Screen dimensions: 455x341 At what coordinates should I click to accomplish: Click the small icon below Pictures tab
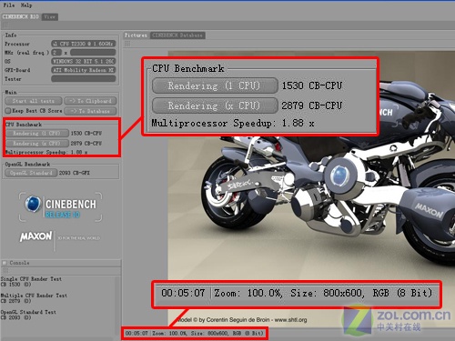[127, 44]
